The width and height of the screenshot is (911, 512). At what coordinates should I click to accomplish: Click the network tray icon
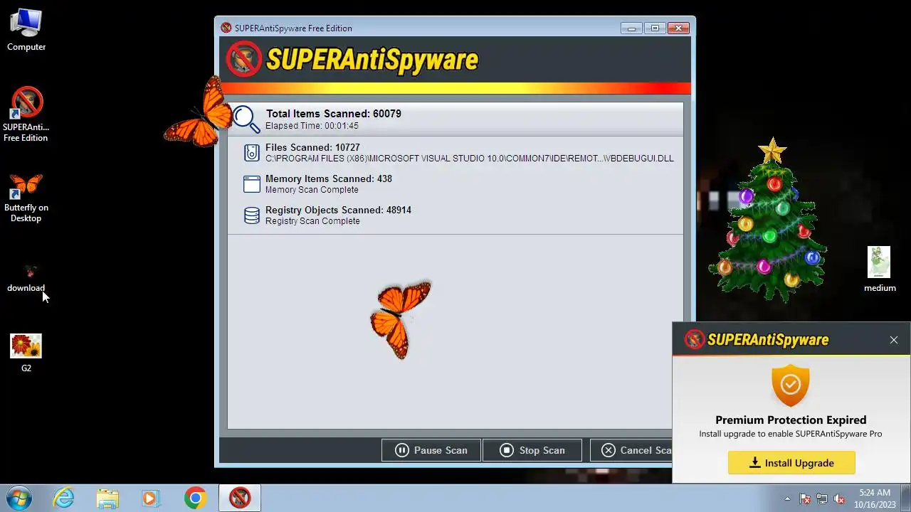click(822, 498)
